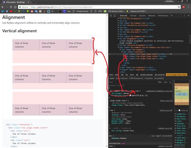Open the CSS Selectors Reference bookmark
This screenshot has width=191, height=148.
tap(114, 11)
